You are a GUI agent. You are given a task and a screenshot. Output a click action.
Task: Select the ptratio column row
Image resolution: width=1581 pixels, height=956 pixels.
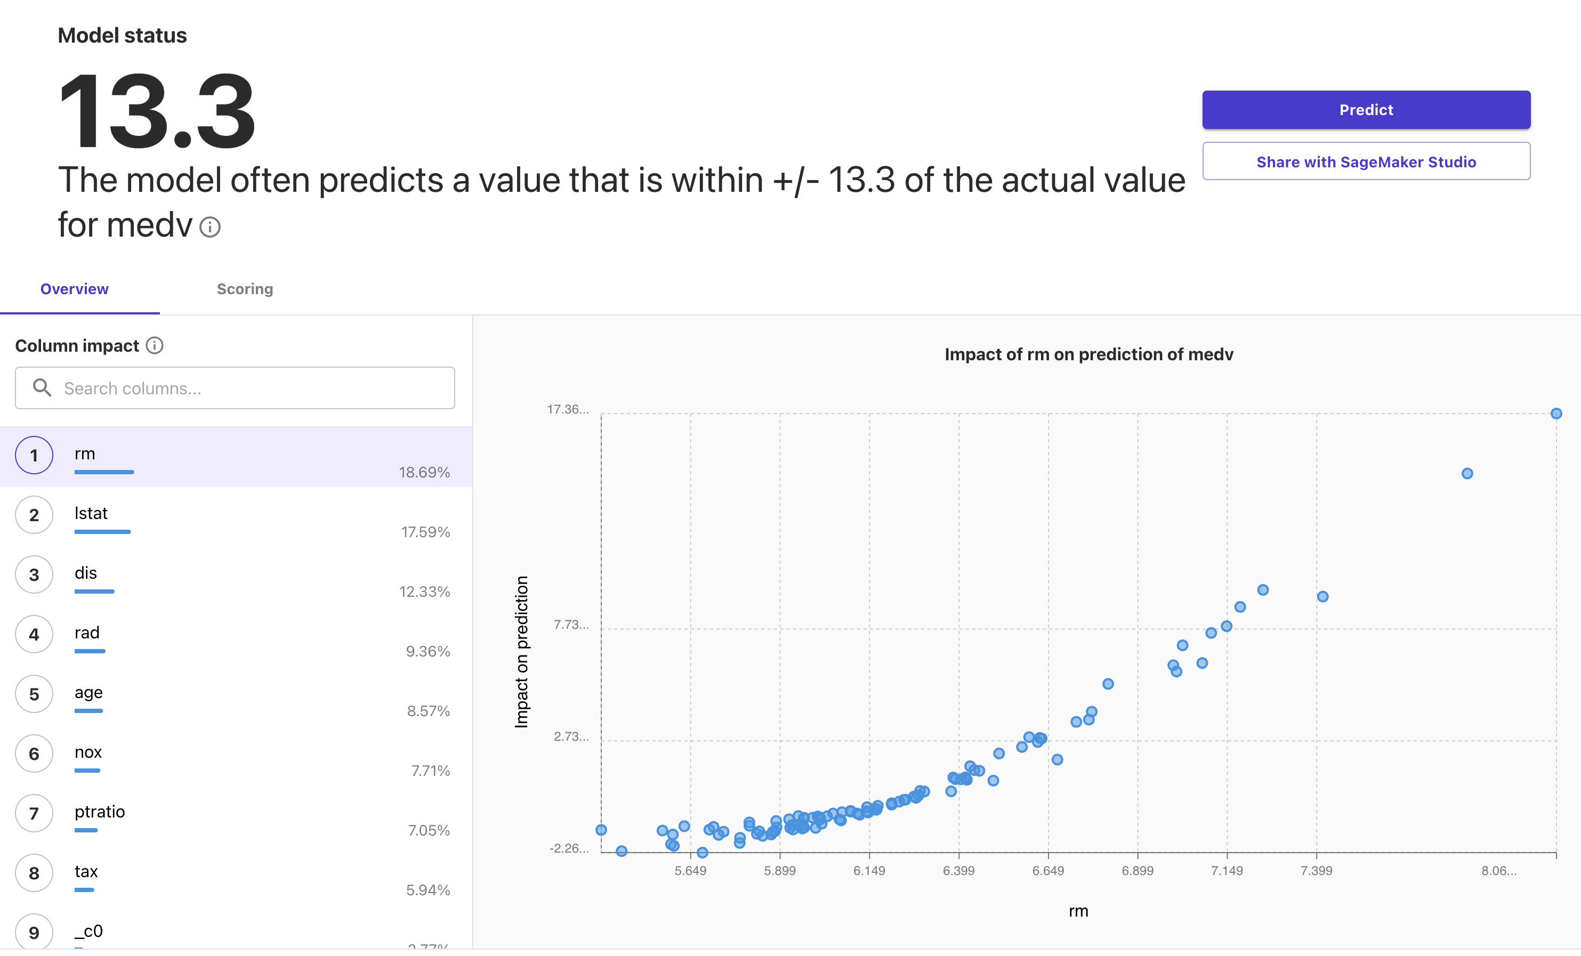236,814
